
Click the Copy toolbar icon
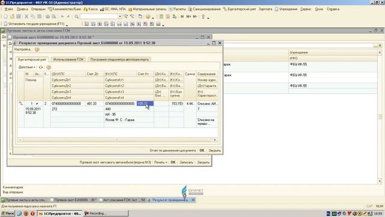32,16
